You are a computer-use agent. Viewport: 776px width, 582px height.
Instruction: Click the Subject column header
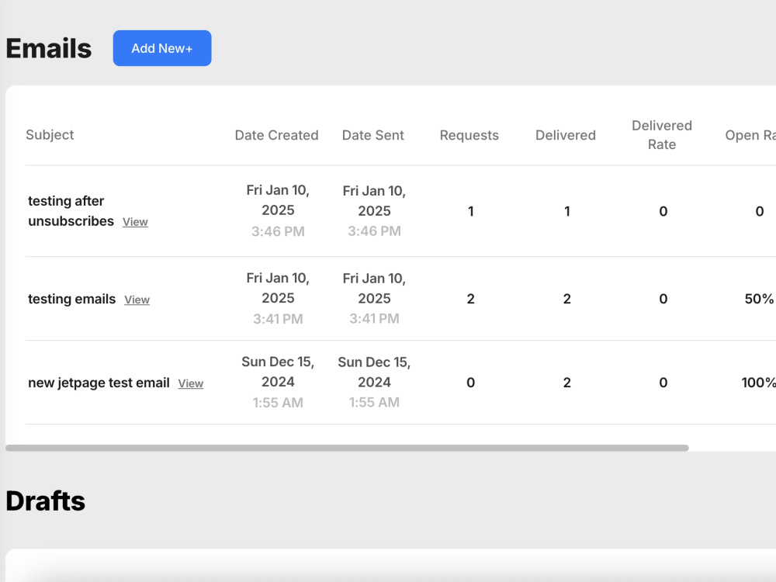pos(50,134)
